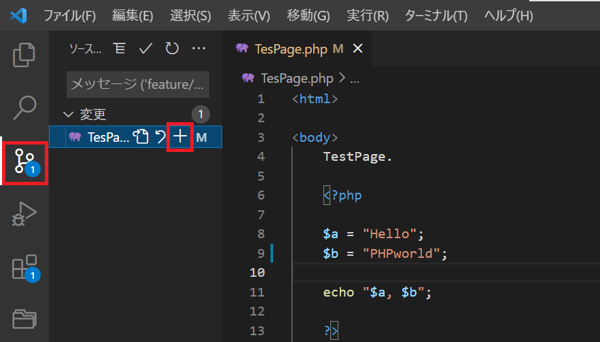Open the 編集(E) menu
The width and height of the screenshot is (600, 342).
click(133, 16)
